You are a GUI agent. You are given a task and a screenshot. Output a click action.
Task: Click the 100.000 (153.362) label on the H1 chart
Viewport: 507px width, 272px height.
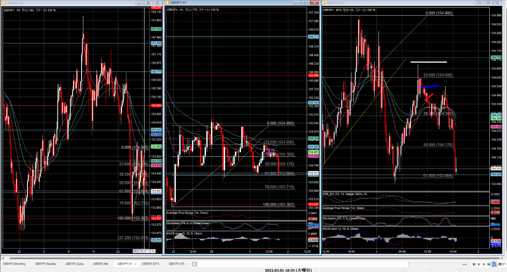[x=278, y=204]
